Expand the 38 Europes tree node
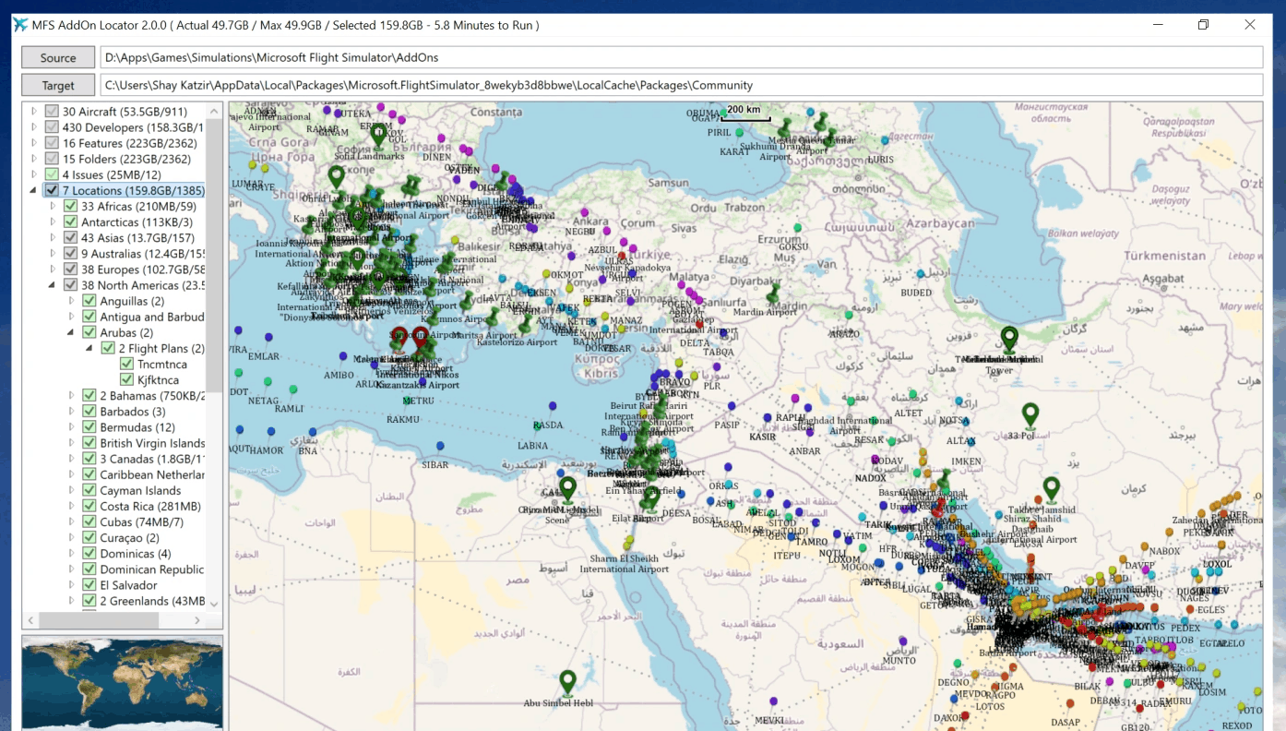The width and height of the screenshot is (1286, 731). pyautogui.click(x=53, y=270)
